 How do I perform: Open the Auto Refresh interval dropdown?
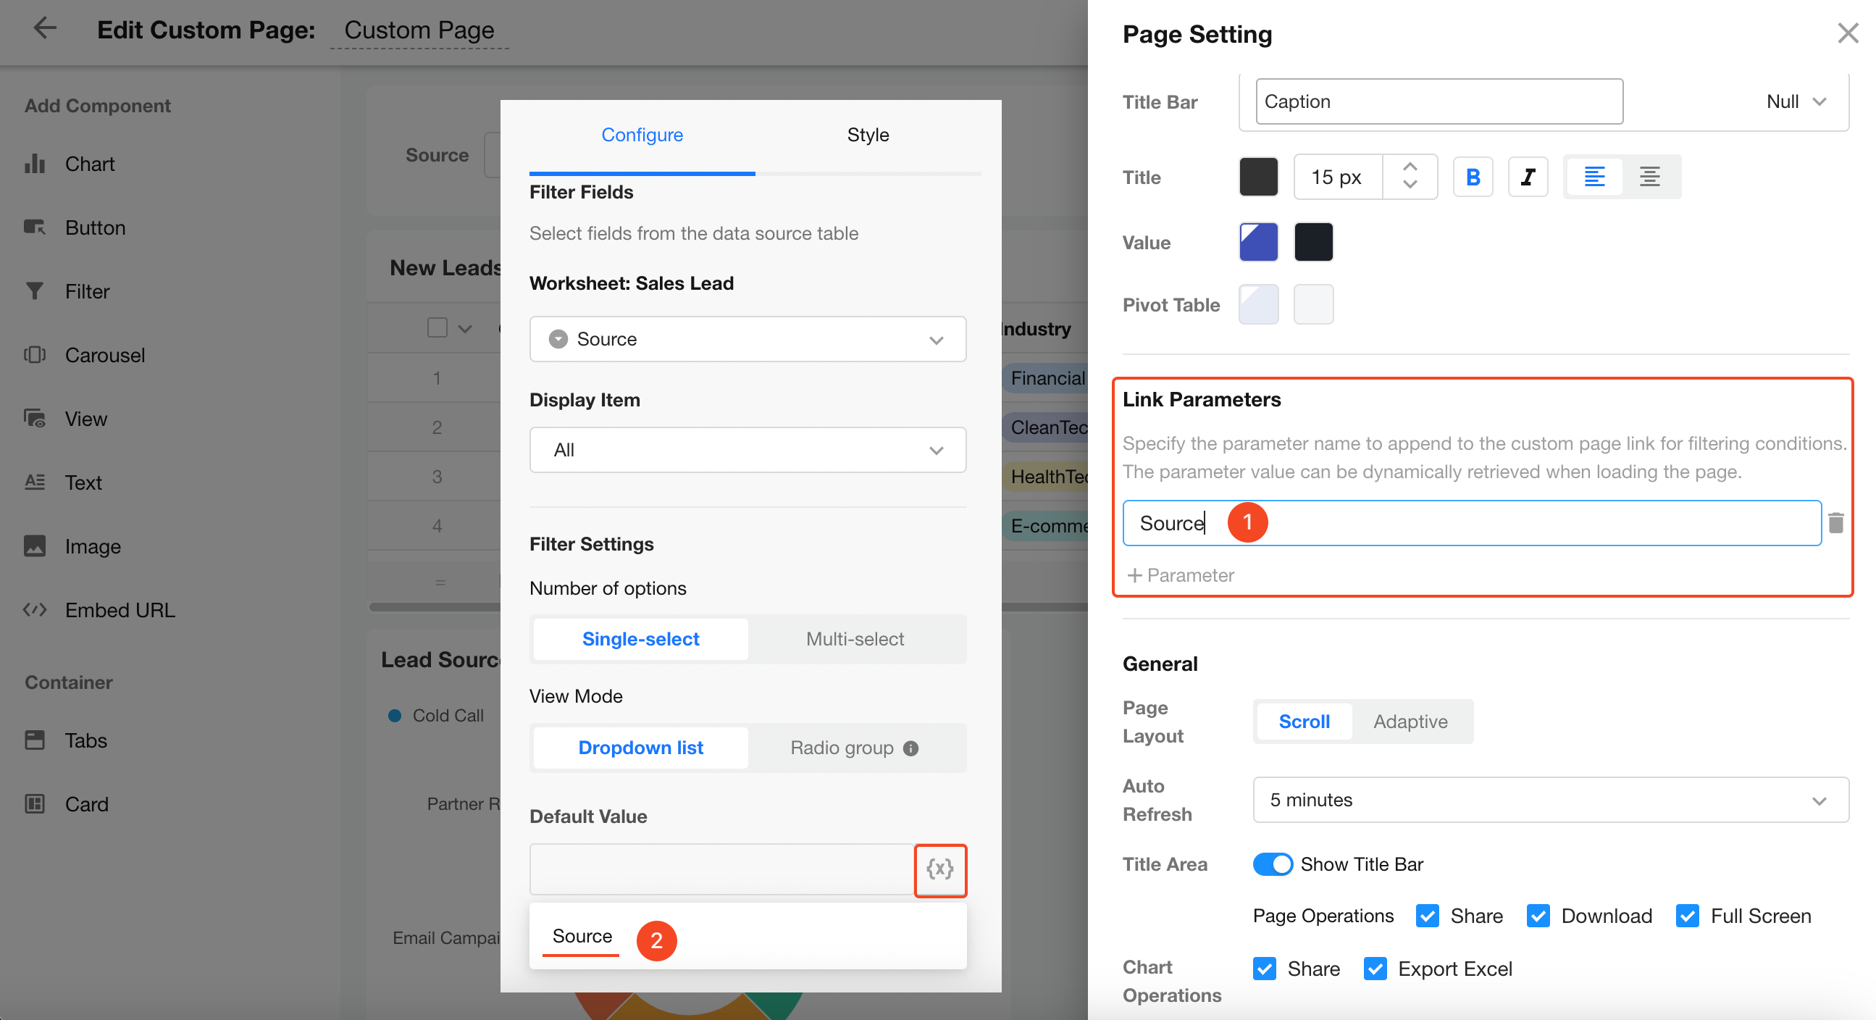(1550, 800)
